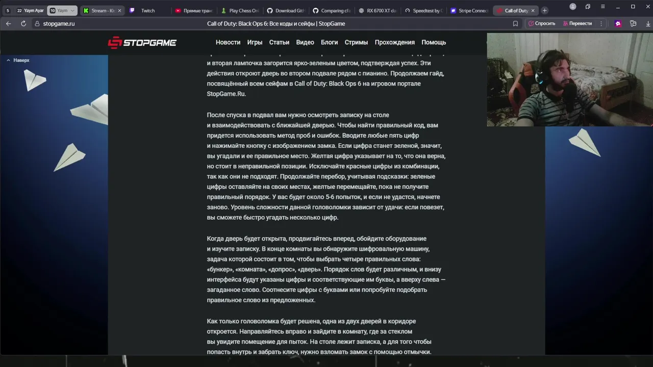
Task: Open the Стримы menu item
Action: (x=356, y=42)
